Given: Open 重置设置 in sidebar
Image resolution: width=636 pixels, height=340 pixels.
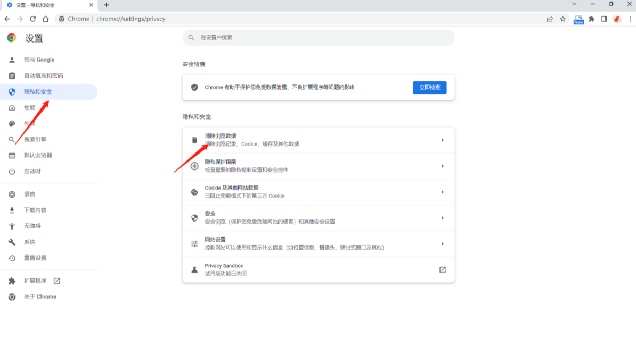Looking at the screenshot, I should pyautogui.click(x=48, y=258).
